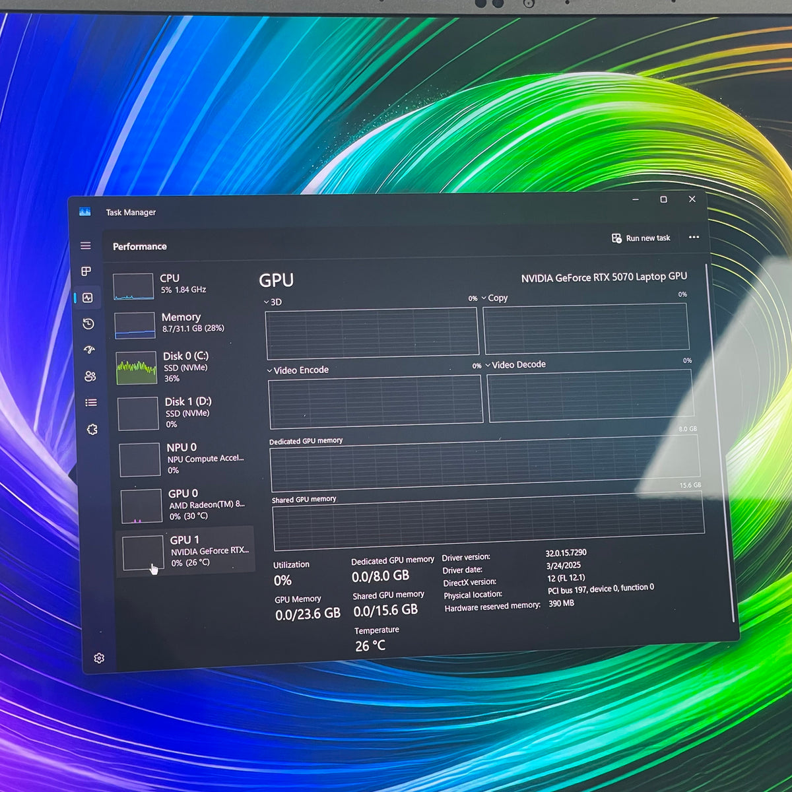
Task: Select the Performance page icon
Action: click(x=88, y=298)
